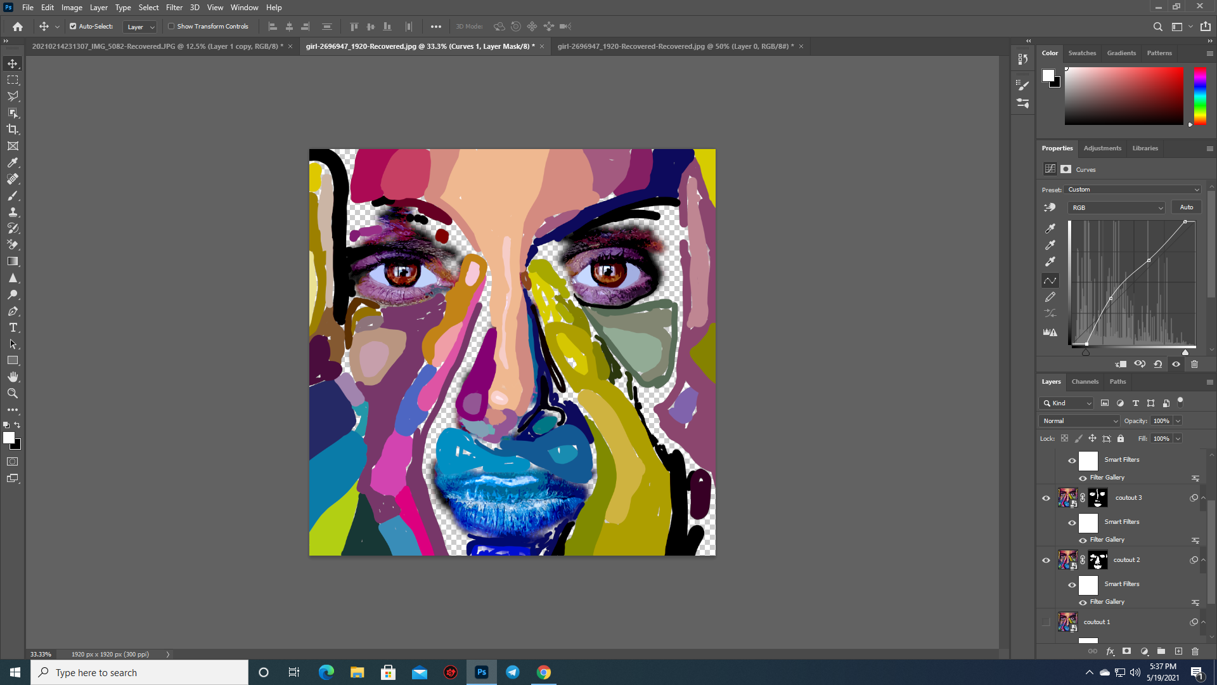Image resolution: width=1217 pixels, height=685 pixels.
Task: Open the Window menu
Action: point(244,8)
